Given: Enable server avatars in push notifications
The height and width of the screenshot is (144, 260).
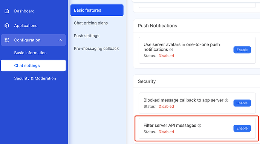Looking at the screenshot, I should (x=242, y=50).
